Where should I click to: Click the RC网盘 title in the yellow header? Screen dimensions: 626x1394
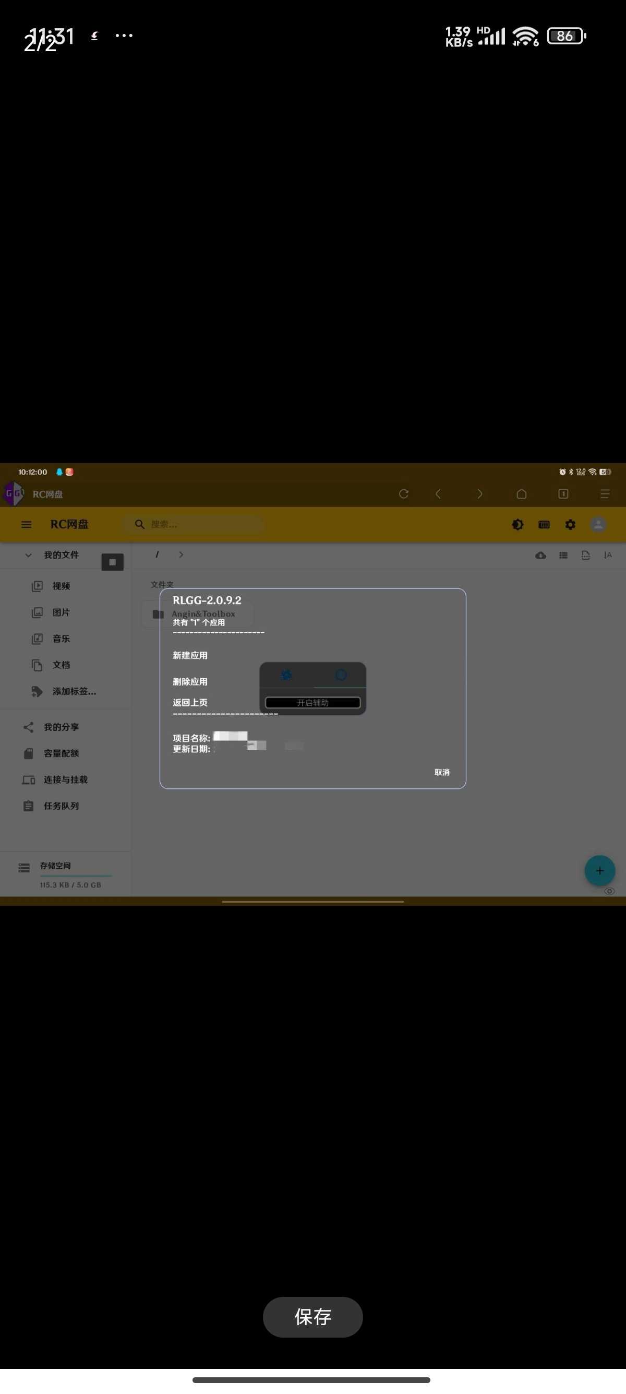click(69, 524)
